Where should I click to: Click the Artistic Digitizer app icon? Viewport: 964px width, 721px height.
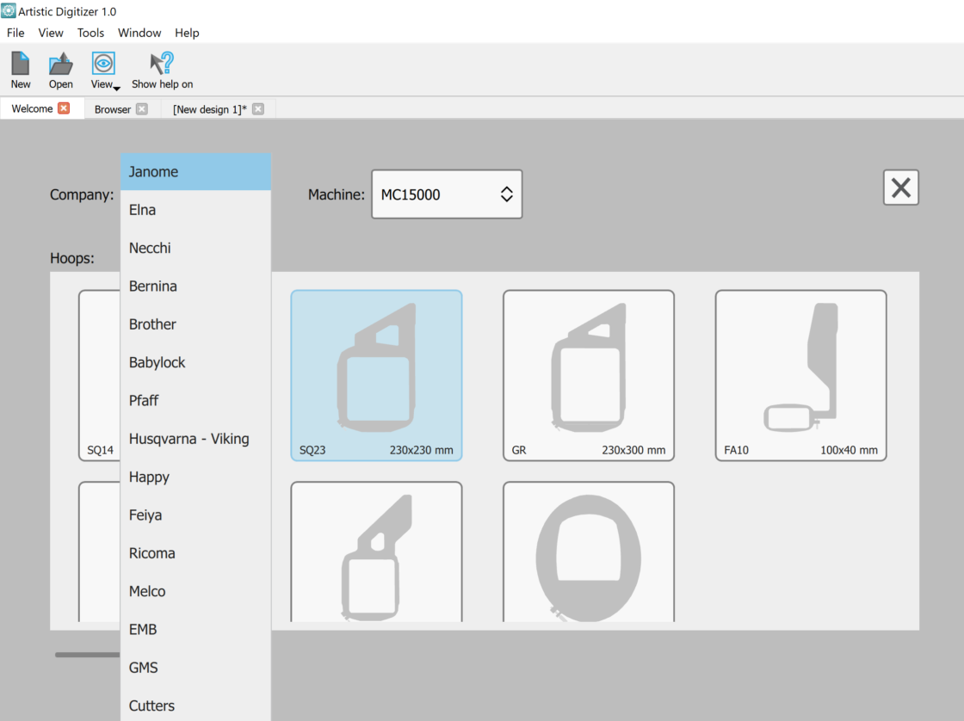(8, 10)
